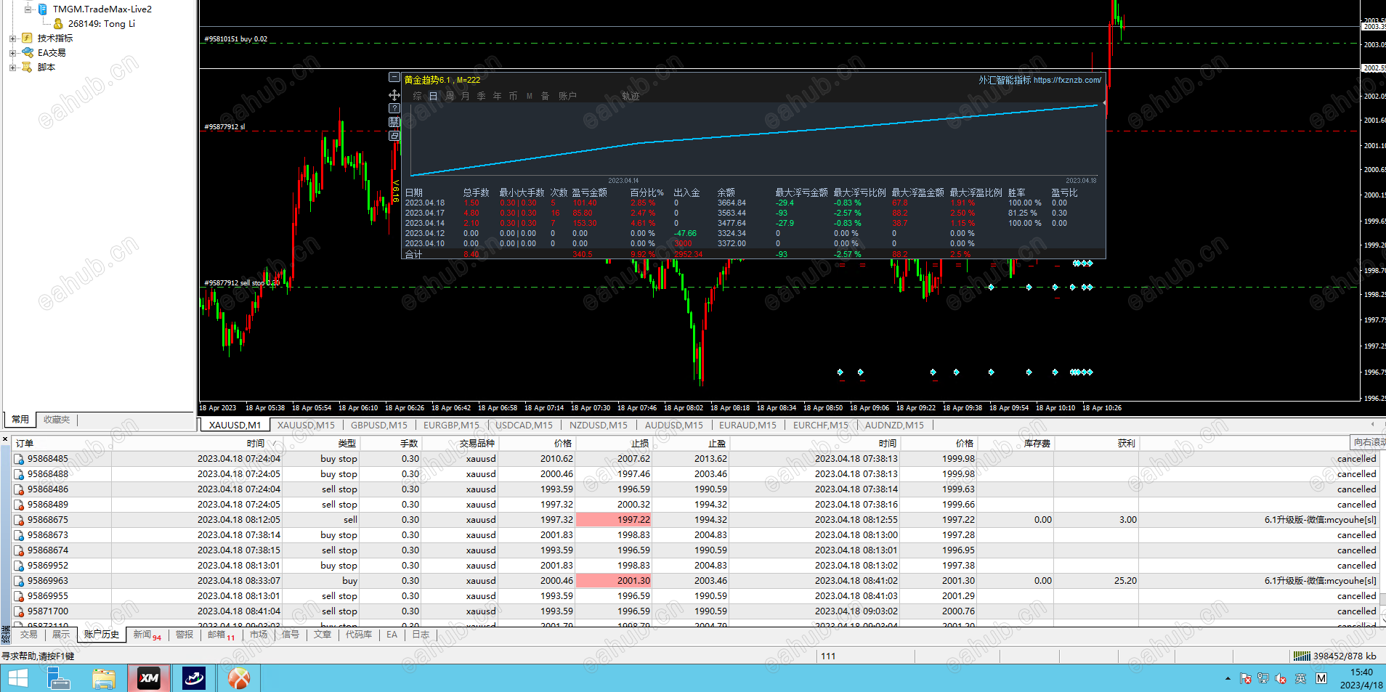Click the EA交易 icon in navigator
This screenshot has height=692, width=1386.
pos(28,52)
